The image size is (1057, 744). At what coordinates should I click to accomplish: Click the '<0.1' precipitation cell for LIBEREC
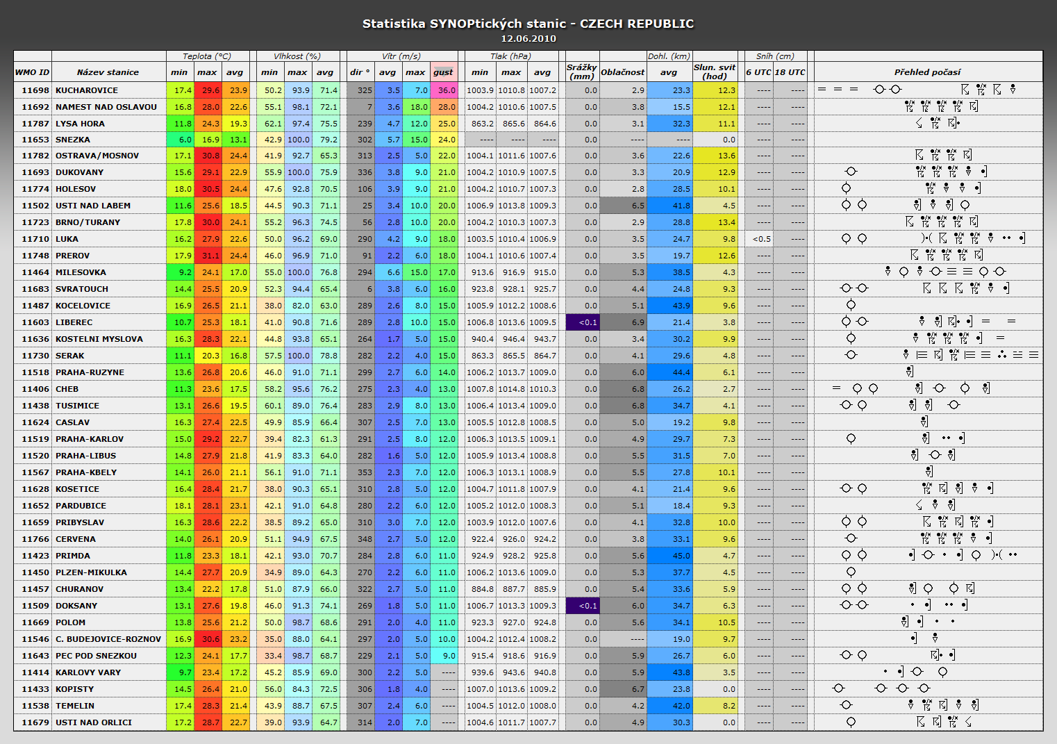(x=582, y=322)
